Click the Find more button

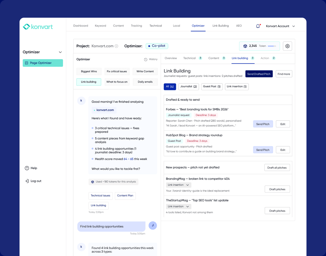tap(284, 74)
